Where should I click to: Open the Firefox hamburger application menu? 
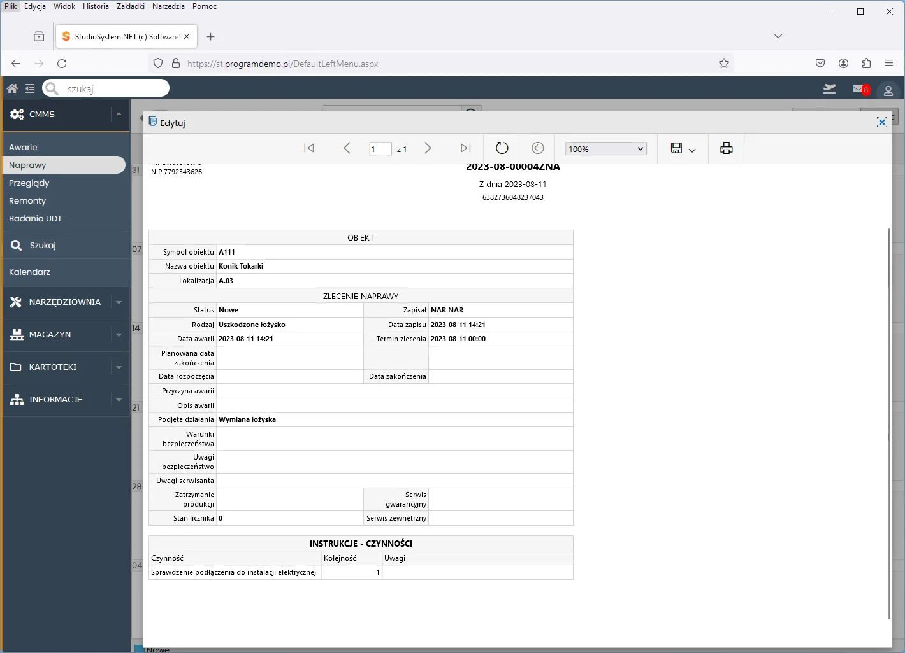(x=889, y=64)
